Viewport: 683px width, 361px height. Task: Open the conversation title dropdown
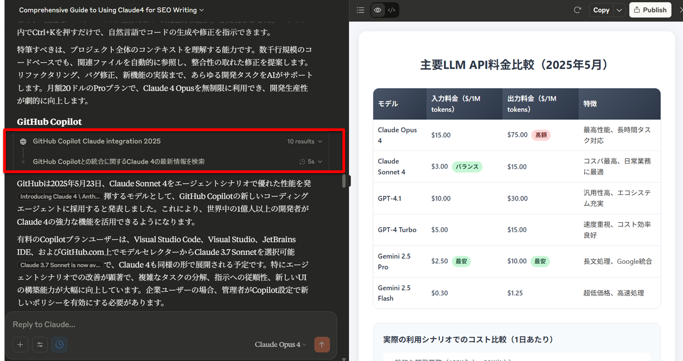[x=111, y=10]
